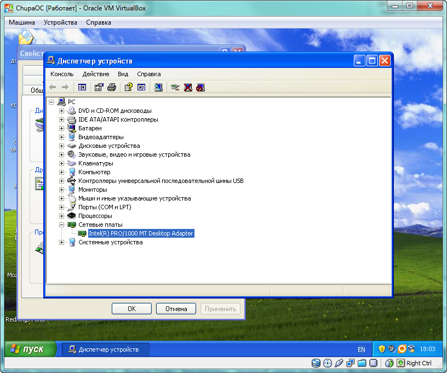Viewport: 447px width, 373px height.
Task: Click the 18:03 taskbar clock
Action: pos(427,349)
